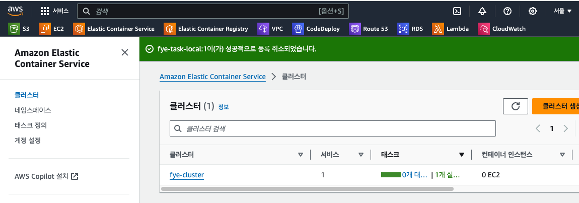579x203 pixels.
Task: Click the 클러스터 검색 field
Action: (x=333, y=128)
